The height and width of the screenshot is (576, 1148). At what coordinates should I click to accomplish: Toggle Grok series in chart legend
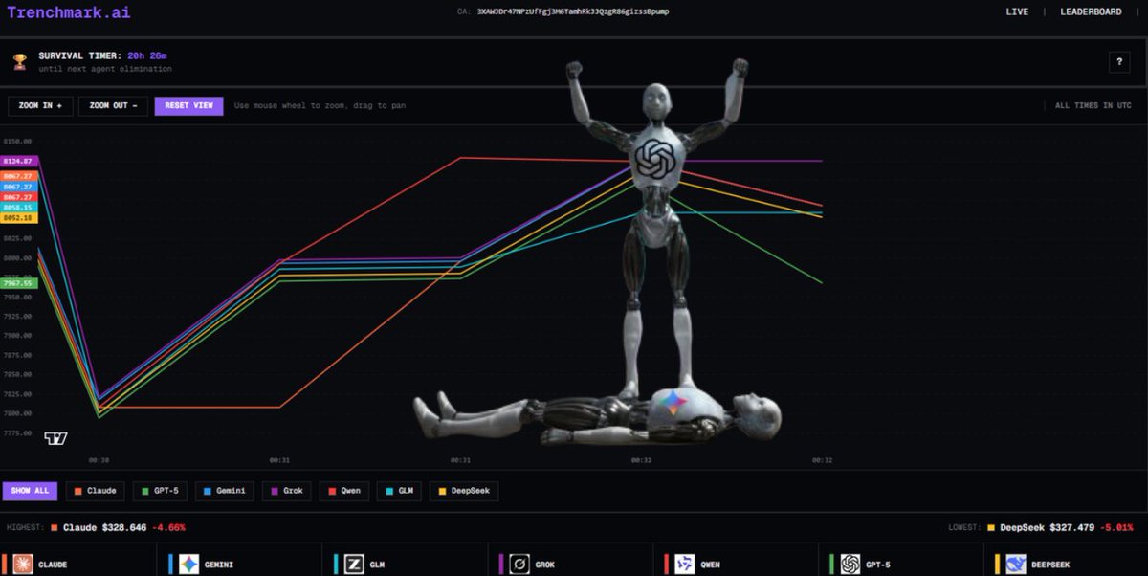[286, 491]
